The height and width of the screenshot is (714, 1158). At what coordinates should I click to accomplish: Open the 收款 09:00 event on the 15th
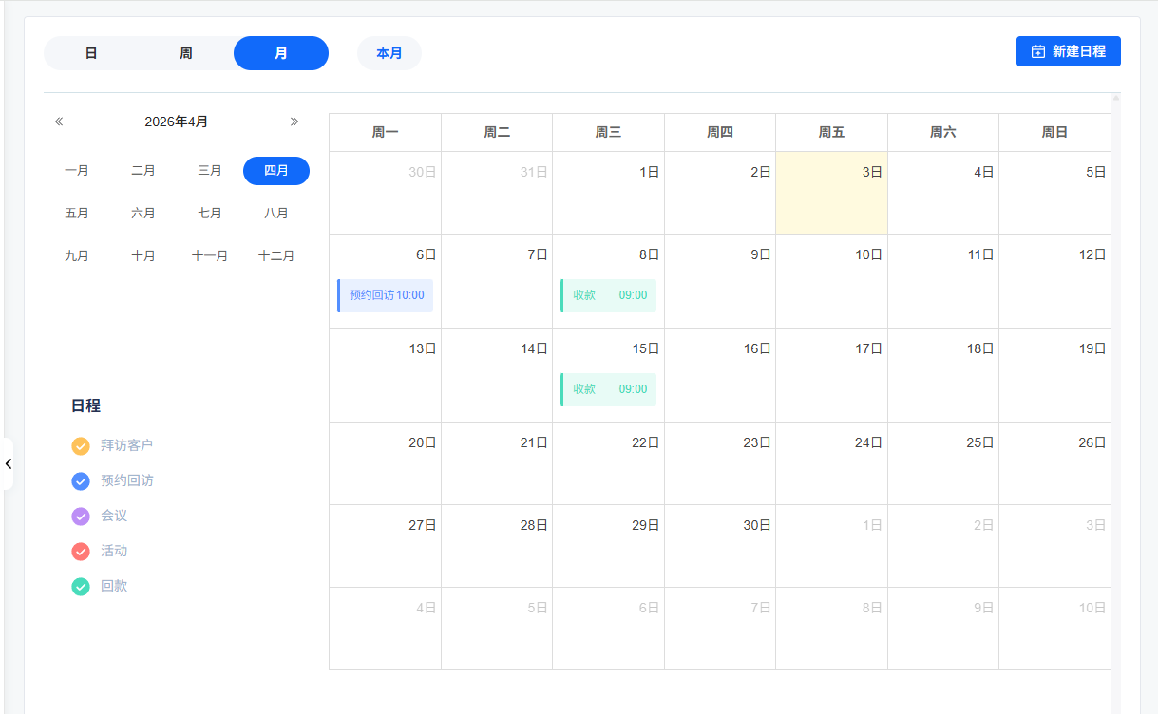[x=609, y=389]
